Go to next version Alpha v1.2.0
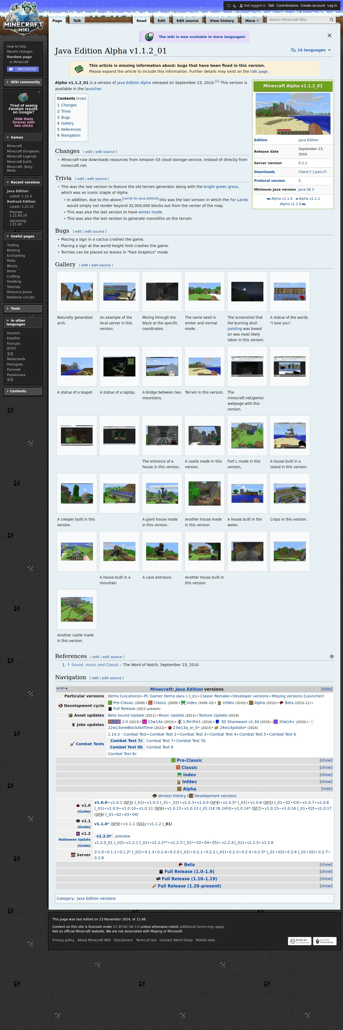 click(293, 204)
